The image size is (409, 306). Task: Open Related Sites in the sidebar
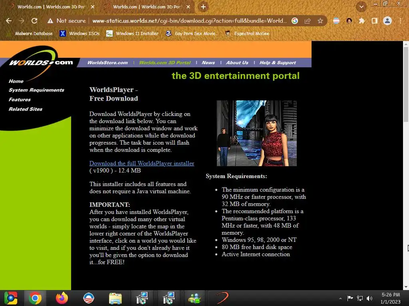tap(25, 109)
